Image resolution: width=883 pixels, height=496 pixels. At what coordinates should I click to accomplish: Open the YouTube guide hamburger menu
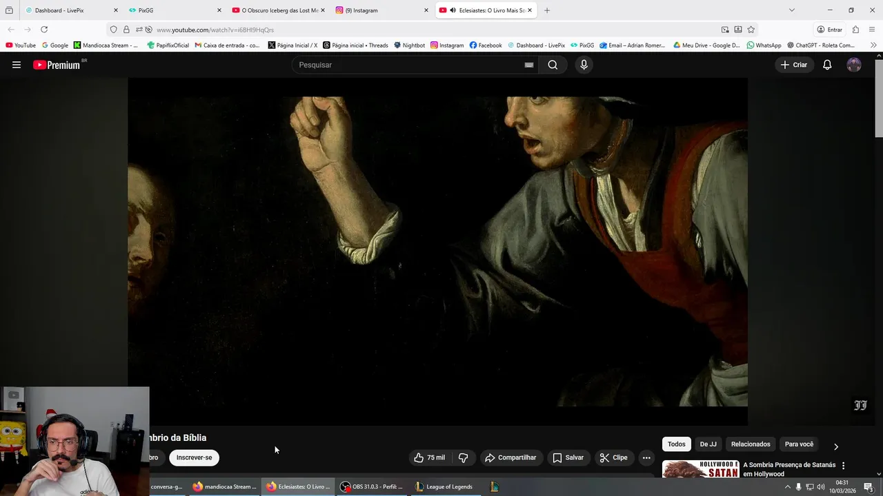coord(17,65)
